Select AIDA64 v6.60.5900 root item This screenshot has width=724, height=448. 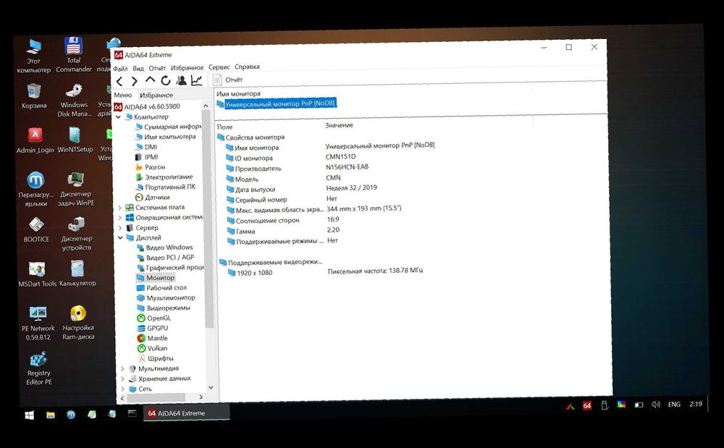pyautogui.click(x=147, y=106)
